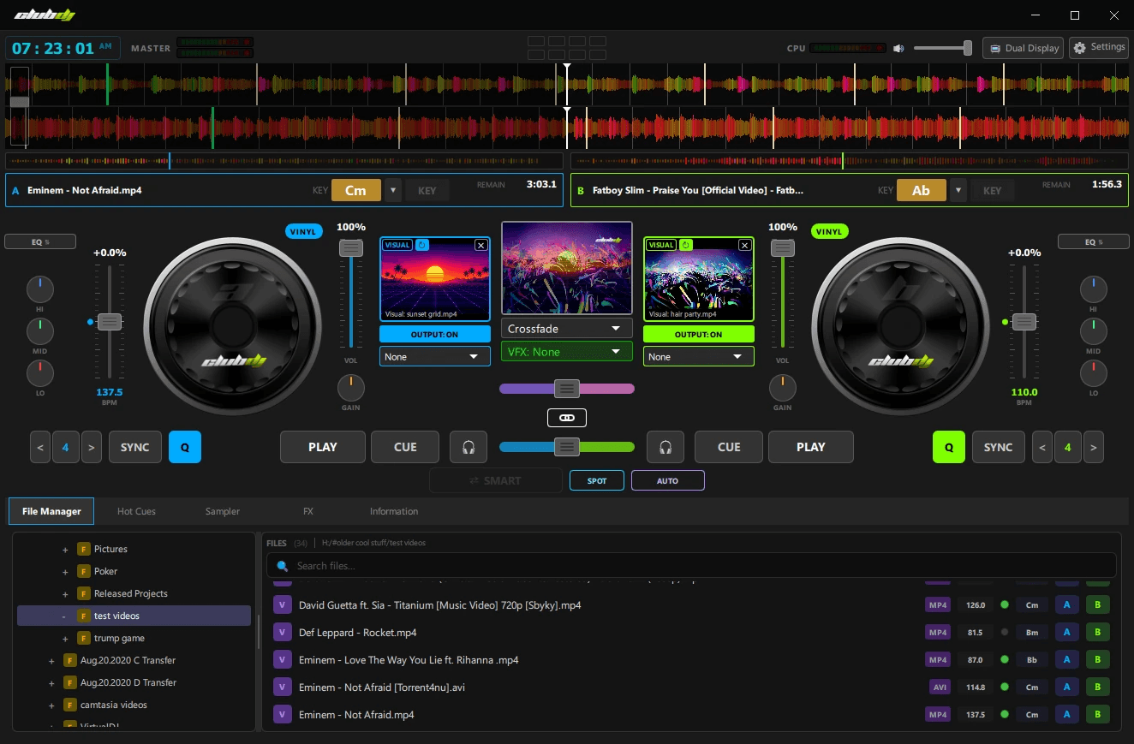Click the Dual Display button

click(x=1024, y=48)
